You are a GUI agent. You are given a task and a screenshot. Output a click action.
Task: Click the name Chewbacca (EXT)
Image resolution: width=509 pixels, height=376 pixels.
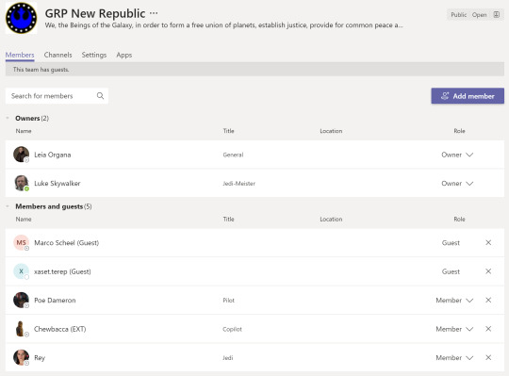[x=60, y=329]
